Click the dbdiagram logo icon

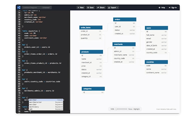point(19,7)
